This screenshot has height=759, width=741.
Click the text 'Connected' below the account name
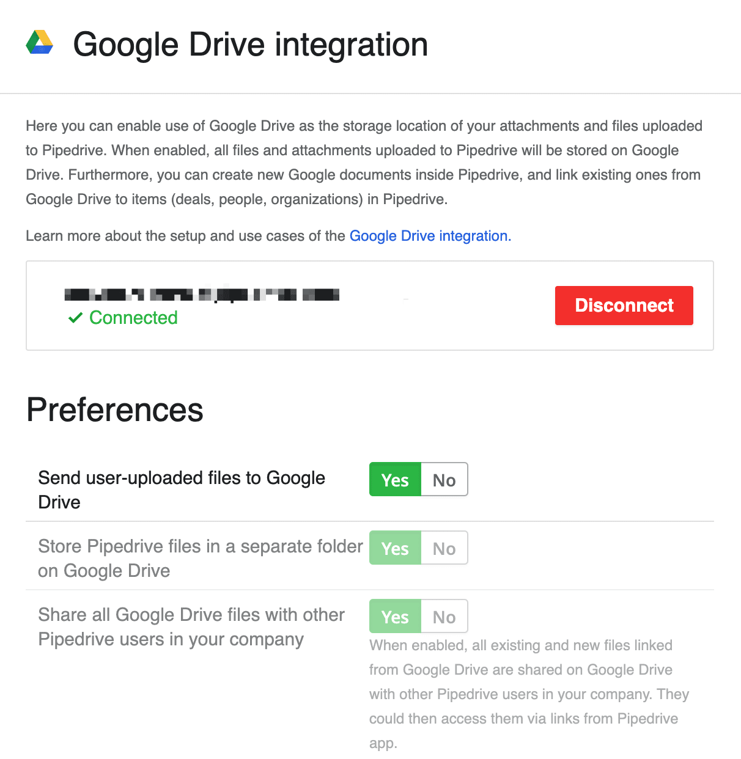coord(133,317)
